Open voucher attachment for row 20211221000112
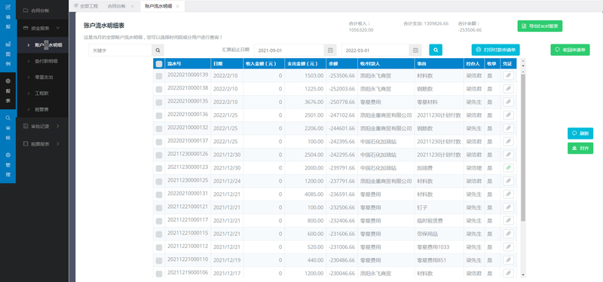Image resolution: width=603 pixels, height=282 pixels. tap(508, 247)
